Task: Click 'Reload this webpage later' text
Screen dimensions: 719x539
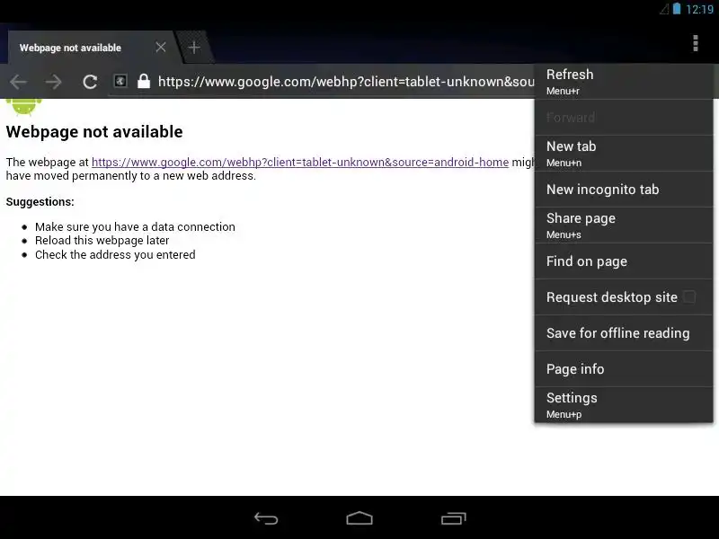Action: [x=102, y=241]
